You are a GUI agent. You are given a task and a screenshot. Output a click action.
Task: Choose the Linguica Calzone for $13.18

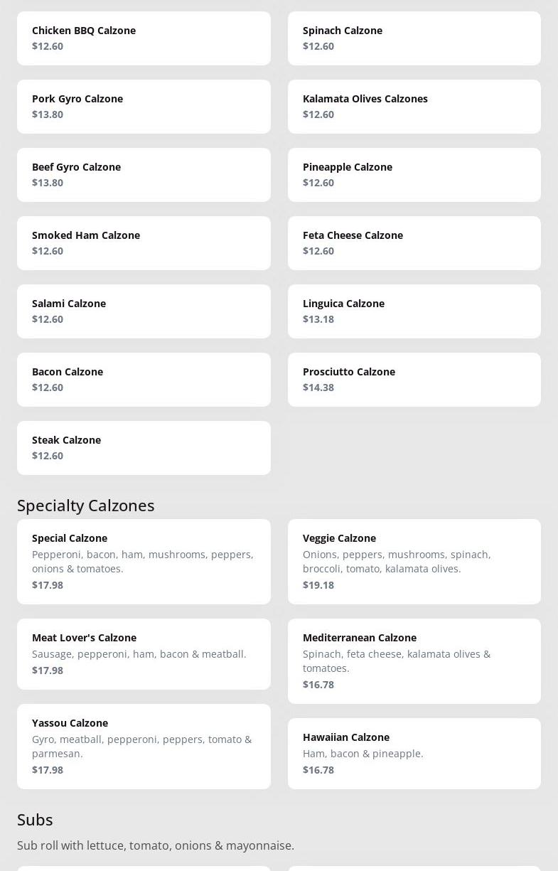coord(414,311)
